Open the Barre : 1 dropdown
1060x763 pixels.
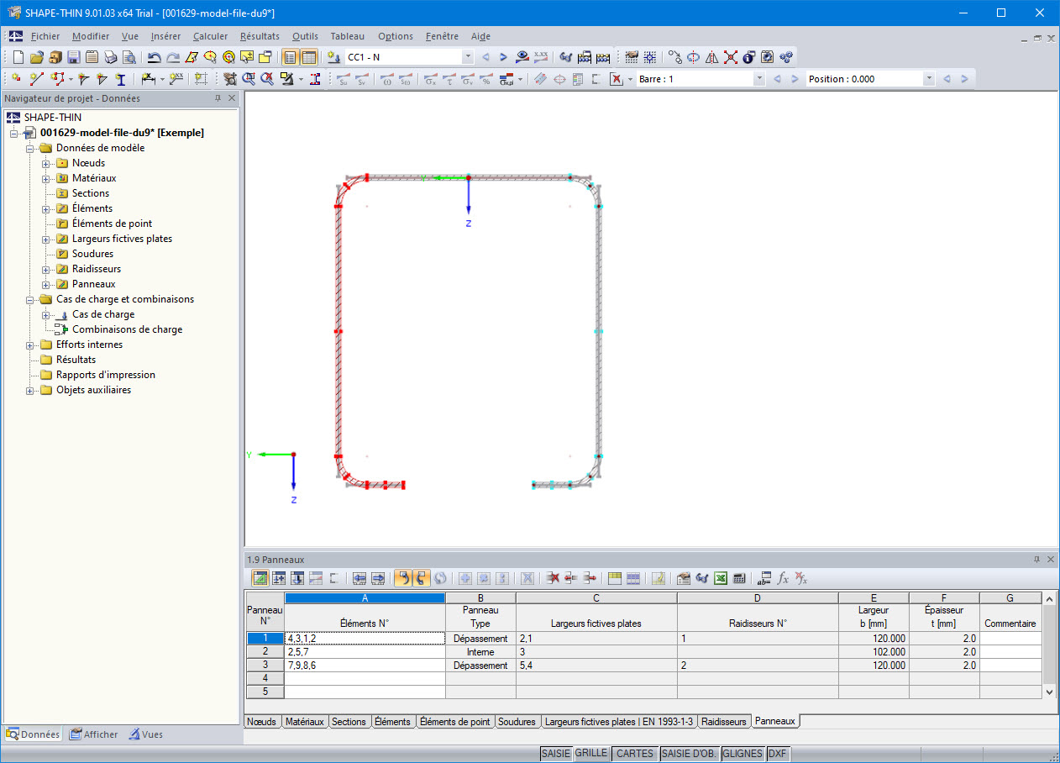(758, 79)
